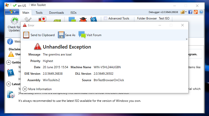Minimize the Error dialog window
This screenshot has height=116, width=209.
[x=160, y=25]
